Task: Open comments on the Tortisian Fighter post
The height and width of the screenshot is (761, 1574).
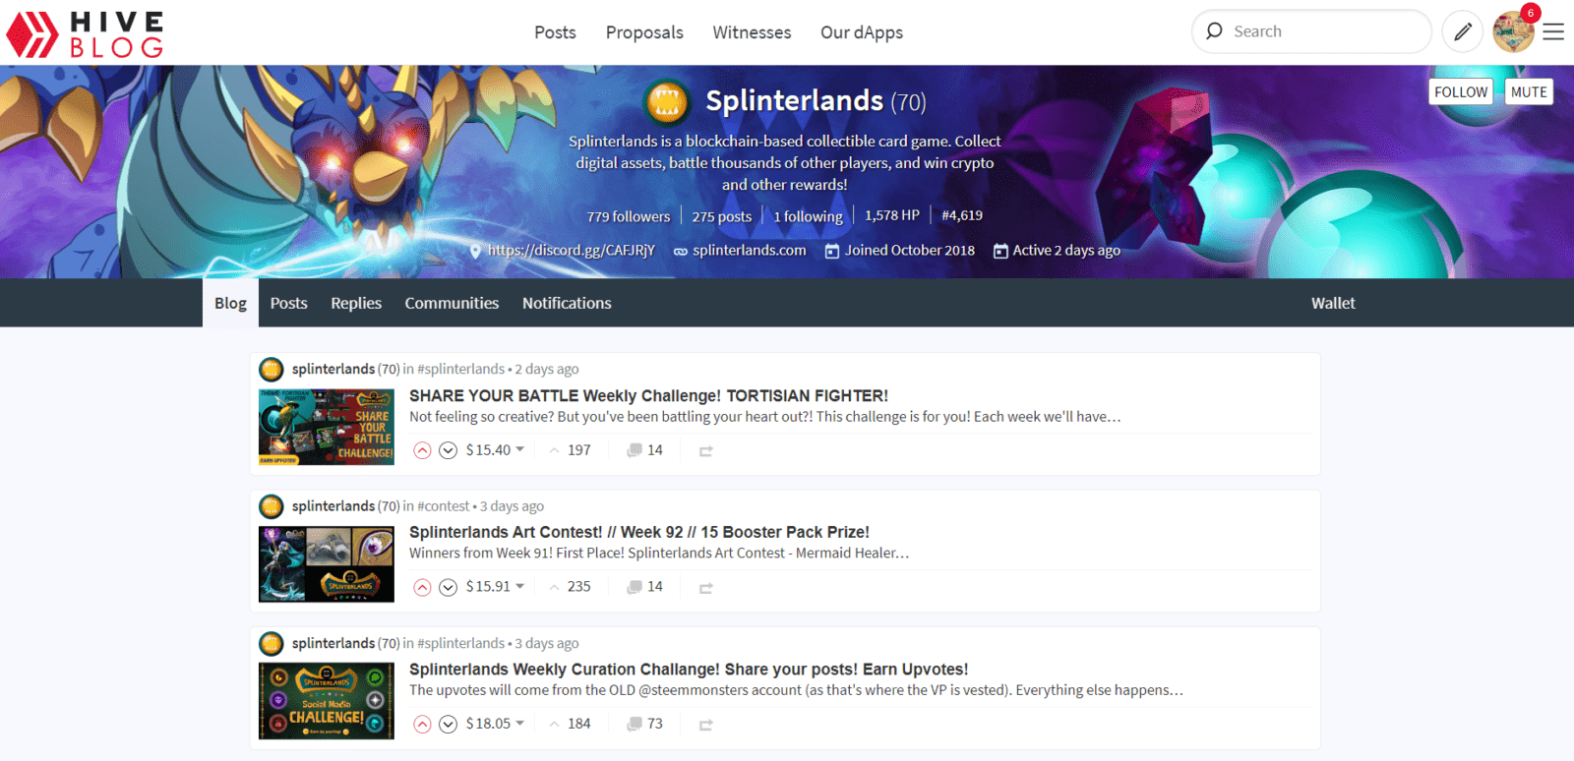Action: pos(645,450)
